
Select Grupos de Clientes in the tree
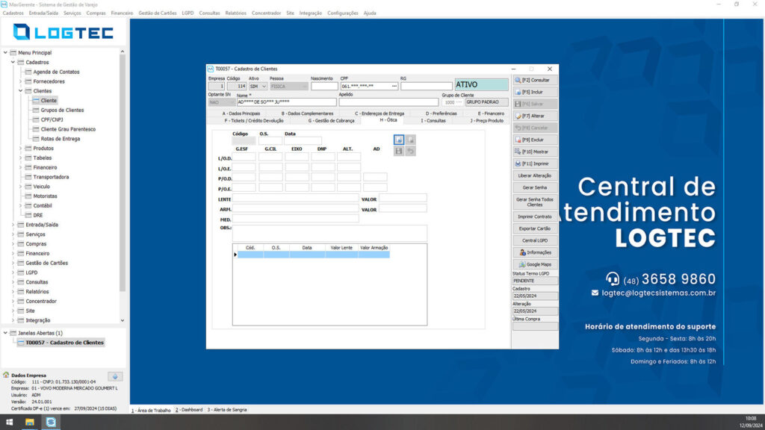pos(62,110)
